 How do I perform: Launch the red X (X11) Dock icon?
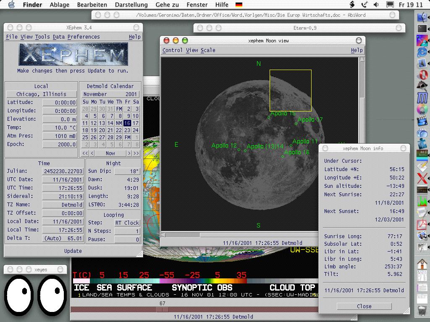(x=422, y=178)
